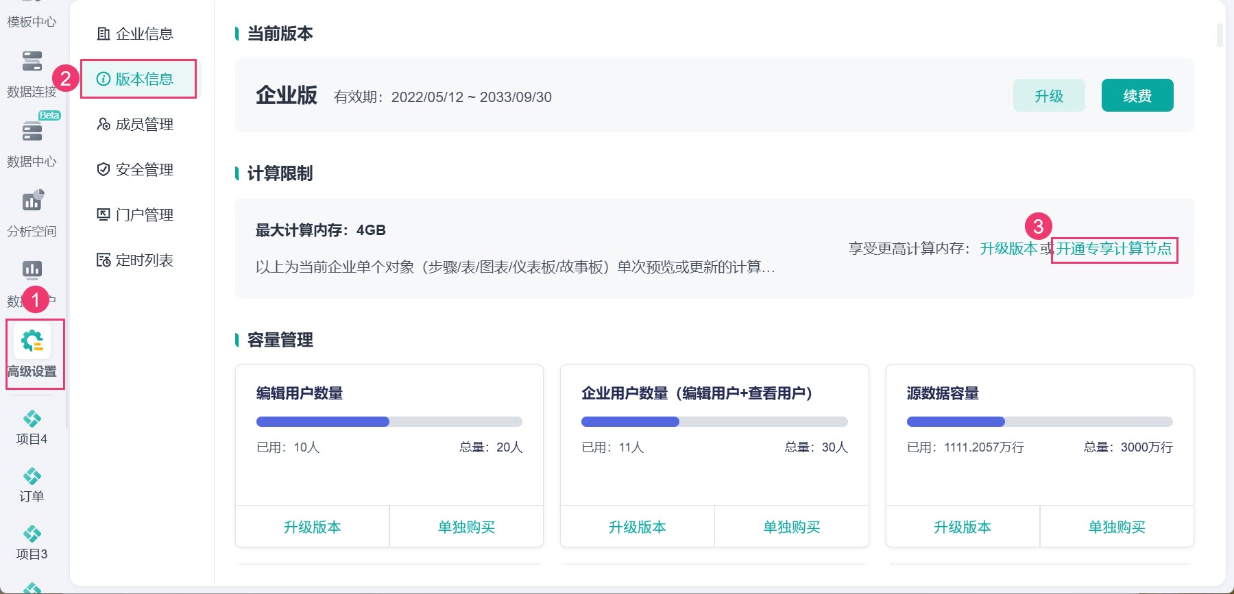
Task: Click the 升级 button for 企业版
Action: [1049, 95]
